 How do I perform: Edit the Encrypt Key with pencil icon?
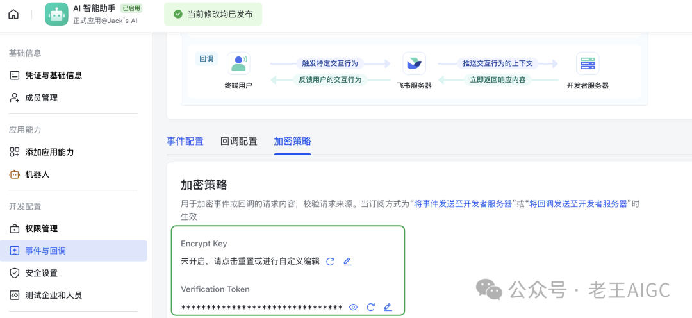[347, 262]
